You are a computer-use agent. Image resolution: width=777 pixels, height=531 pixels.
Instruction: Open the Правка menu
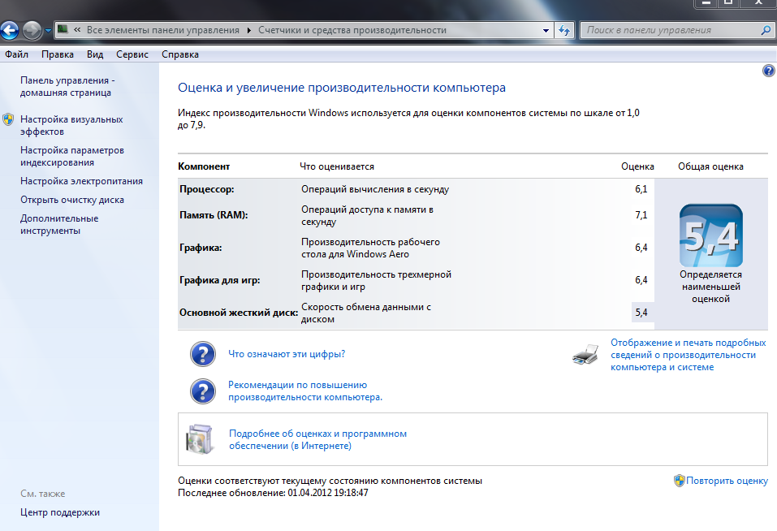coord(58,54)
